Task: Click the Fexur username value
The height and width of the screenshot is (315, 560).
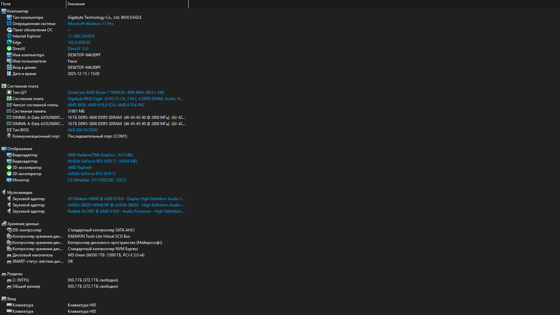Action: coord(72,61)
